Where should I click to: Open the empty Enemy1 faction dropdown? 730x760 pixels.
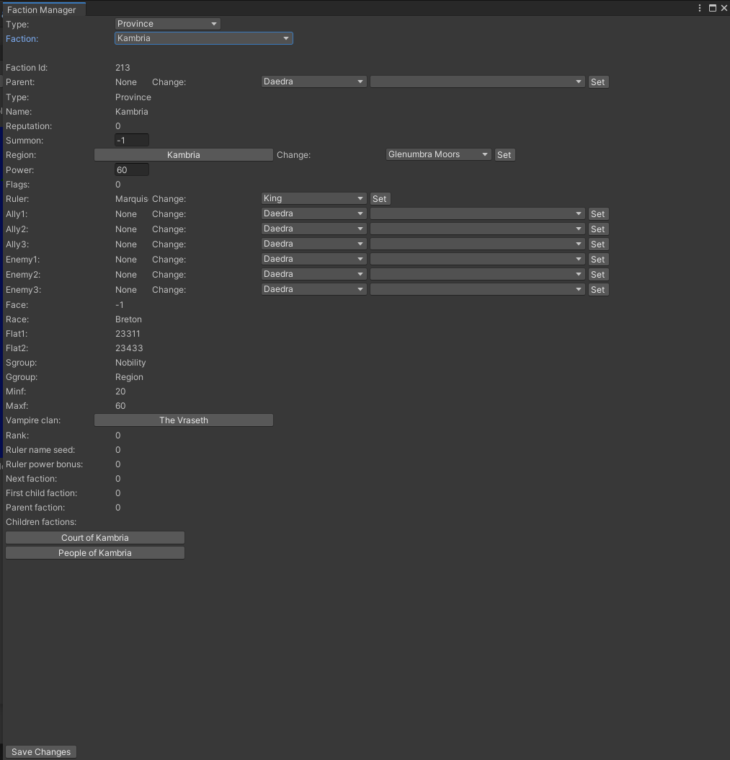478,259
